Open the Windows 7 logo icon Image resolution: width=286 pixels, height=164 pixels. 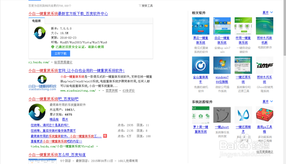[x=222, y=65]
